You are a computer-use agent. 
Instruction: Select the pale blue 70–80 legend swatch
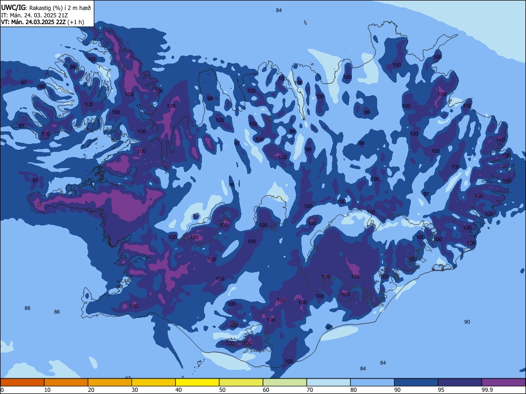[329, 382]
